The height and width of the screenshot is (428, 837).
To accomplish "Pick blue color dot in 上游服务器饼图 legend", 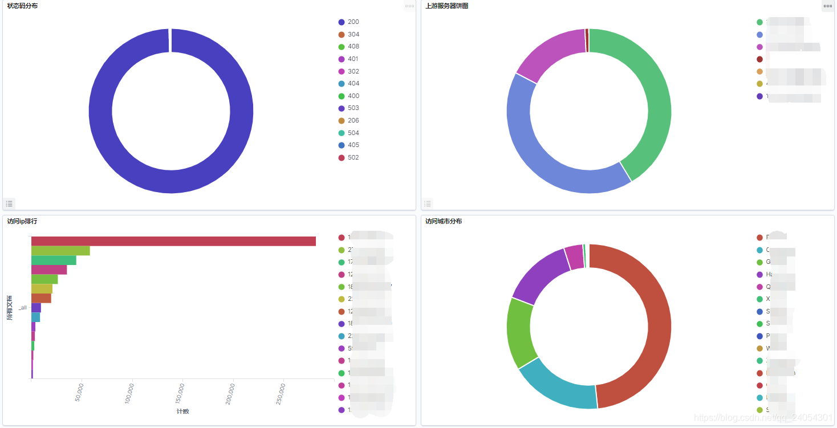I will click(x=759, y=35).
